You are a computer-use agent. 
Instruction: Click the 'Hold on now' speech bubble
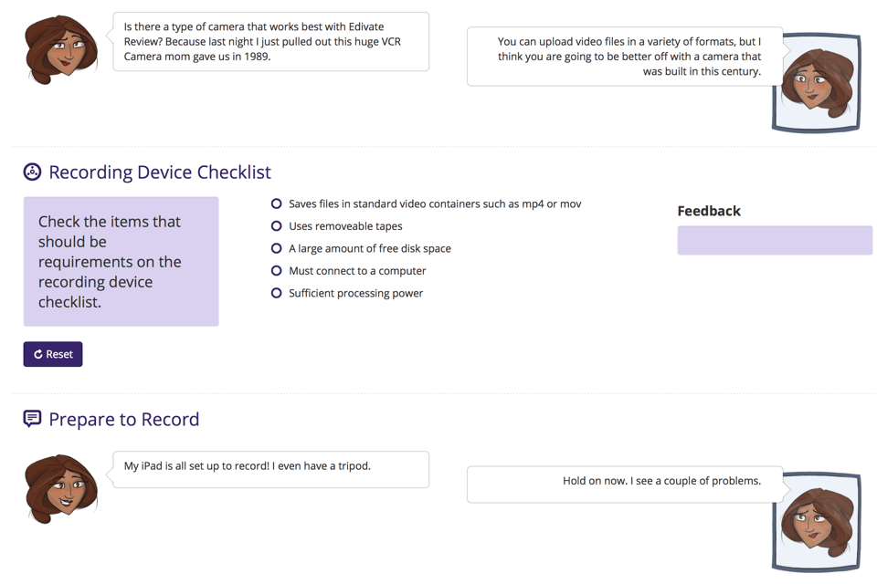(x=625, y=485)
